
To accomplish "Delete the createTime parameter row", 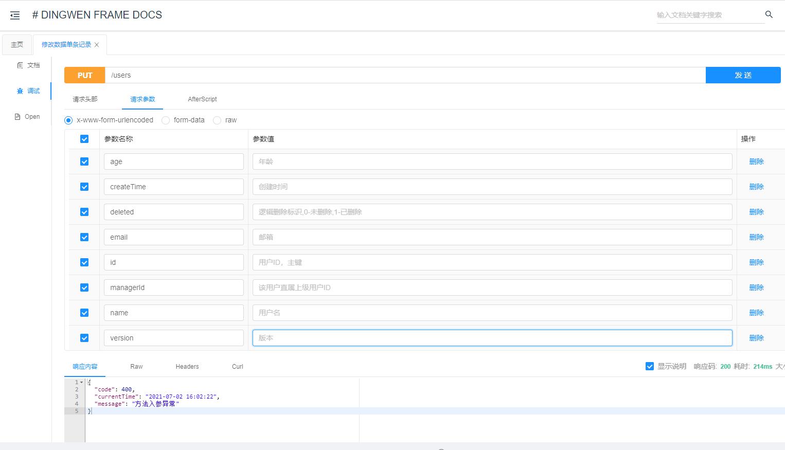I will pos(756,187).
